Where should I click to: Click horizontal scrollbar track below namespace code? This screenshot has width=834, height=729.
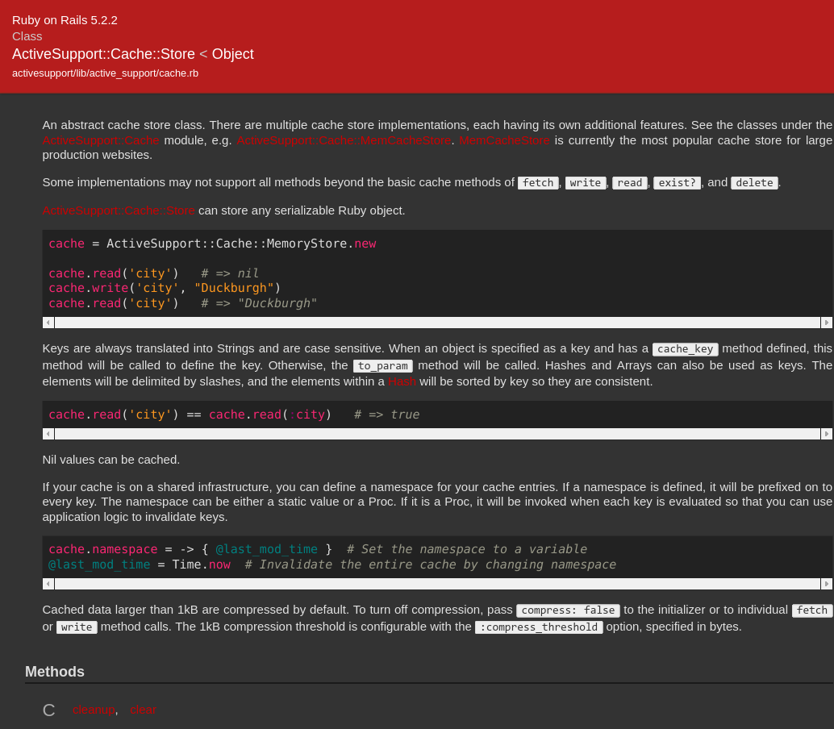[437, 584]
